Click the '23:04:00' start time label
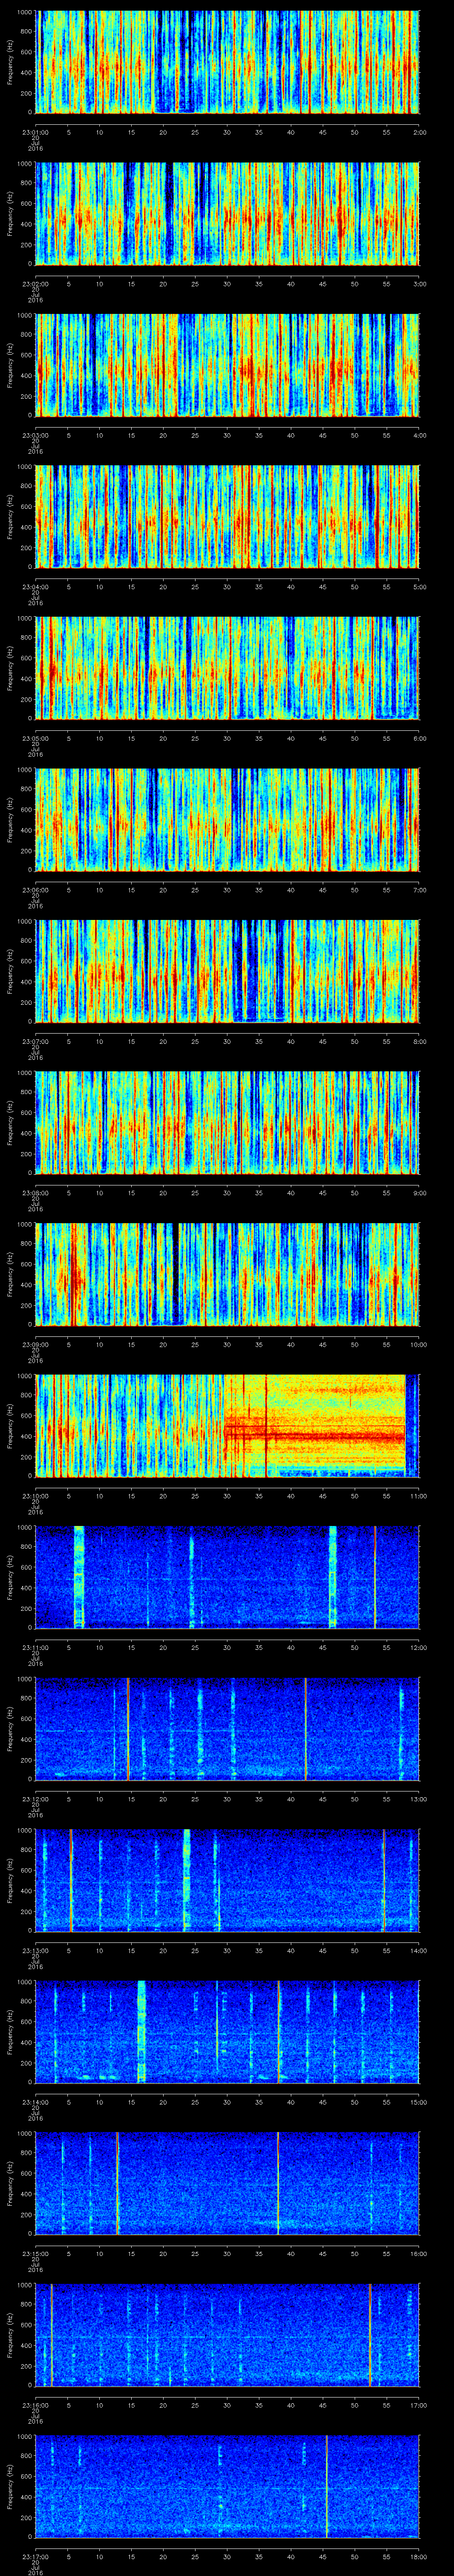 tap(35, 586)
